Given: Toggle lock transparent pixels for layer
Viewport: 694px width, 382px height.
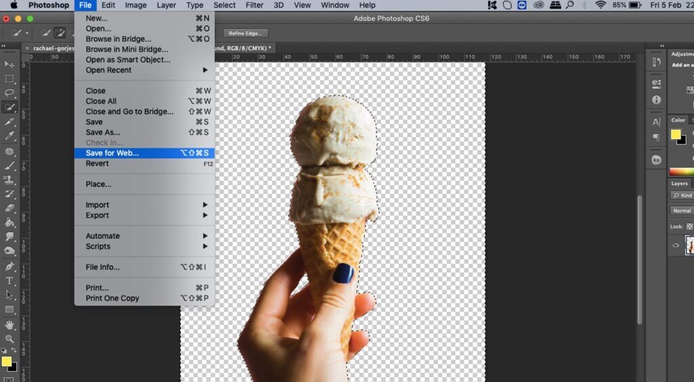Looking at the screenshot, I should pyautogui.click(x=689, y=226).
